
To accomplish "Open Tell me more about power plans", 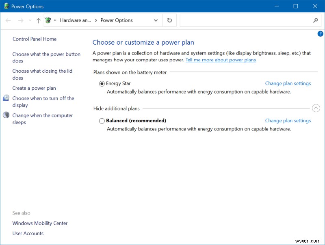I will (221, 60).
